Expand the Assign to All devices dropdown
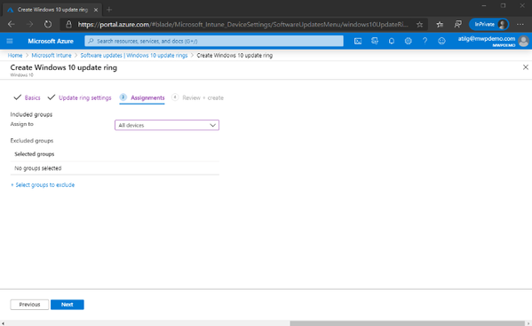The image size is (532, 326). click(x=167, y=125)
